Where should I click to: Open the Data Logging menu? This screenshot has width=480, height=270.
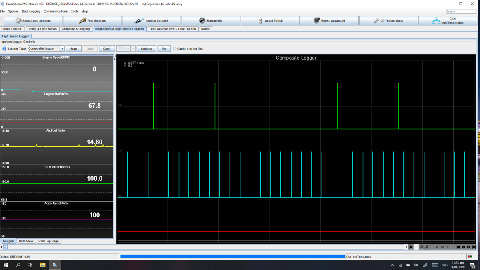coord(31,12)
